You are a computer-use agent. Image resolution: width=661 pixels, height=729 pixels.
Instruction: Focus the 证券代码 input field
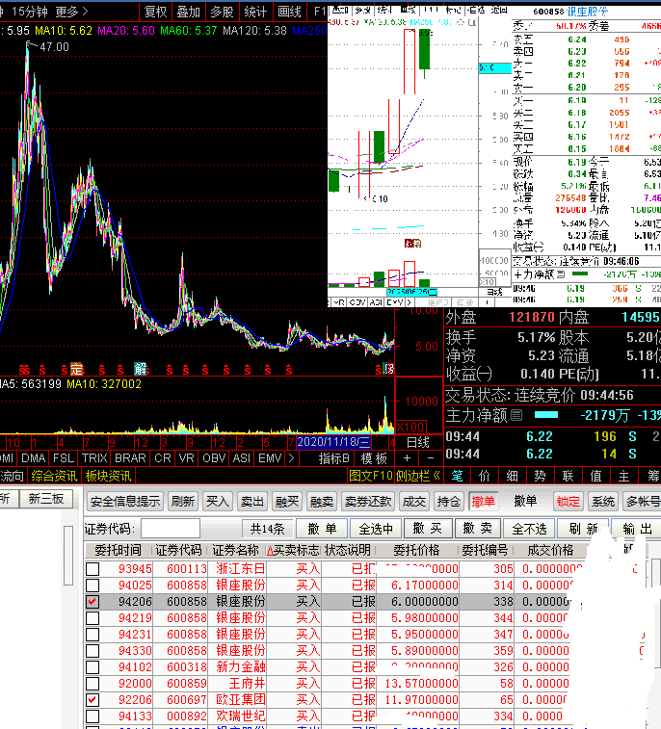click(171, 529)
